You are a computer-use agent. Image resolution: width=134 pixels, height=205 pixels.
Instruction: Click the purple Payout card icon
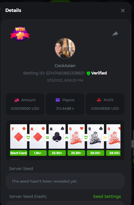pyautogui.click(x=58, y=100)
